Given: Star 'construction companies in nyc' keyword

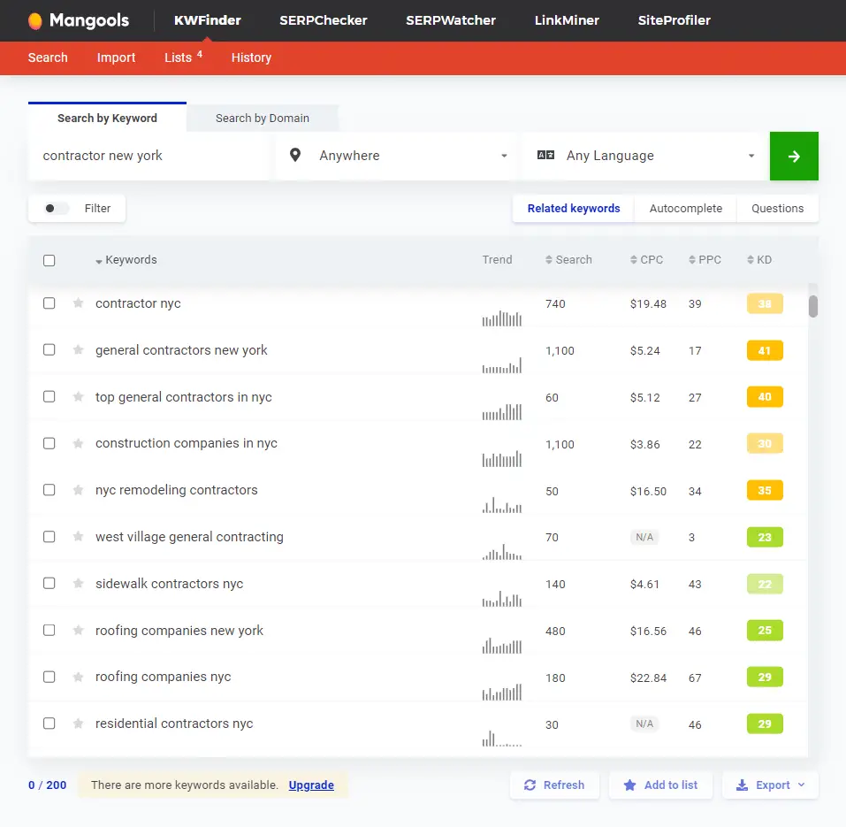Looking at the screenshot, I should tap(78, 443).
